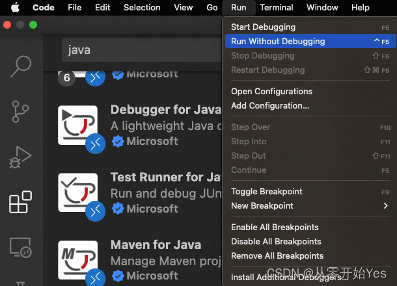397x286 pixels.
Task: Choose Toggle Breakpoint
Action: click(x=310, y=192)
